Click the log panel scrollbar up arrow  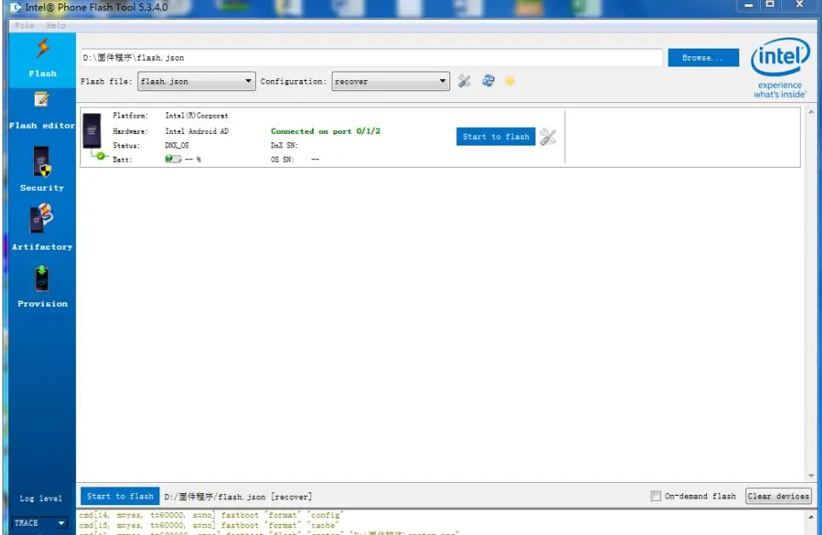811,516
